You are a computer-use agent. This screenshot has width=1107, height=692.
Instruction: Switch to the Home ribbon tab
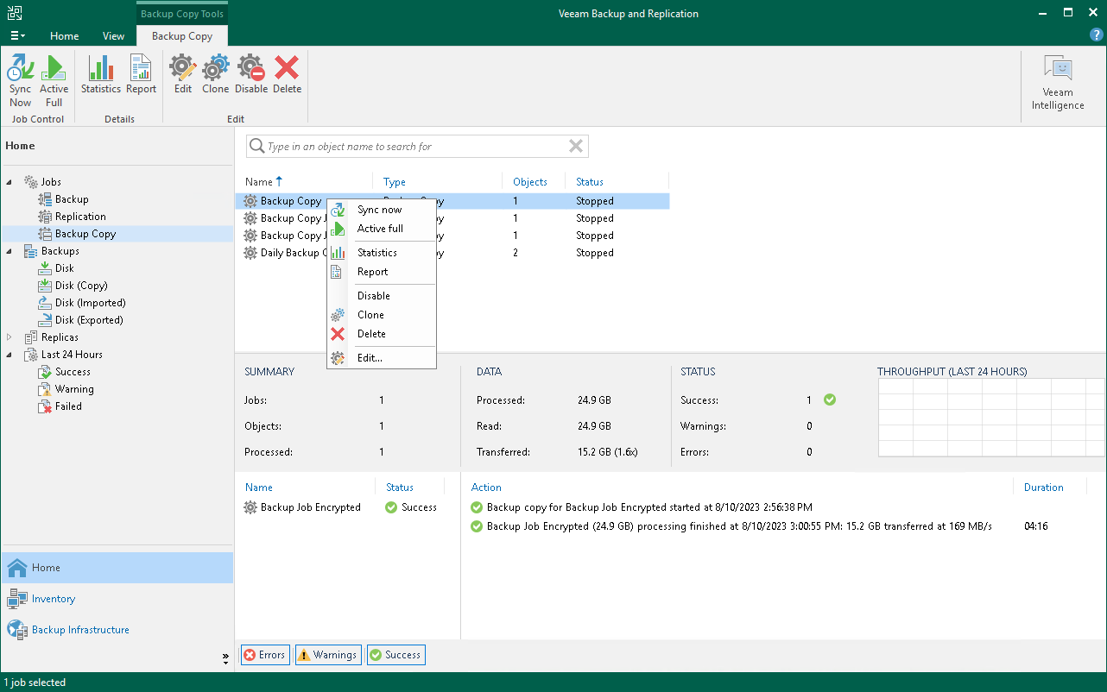click(65, 36)
